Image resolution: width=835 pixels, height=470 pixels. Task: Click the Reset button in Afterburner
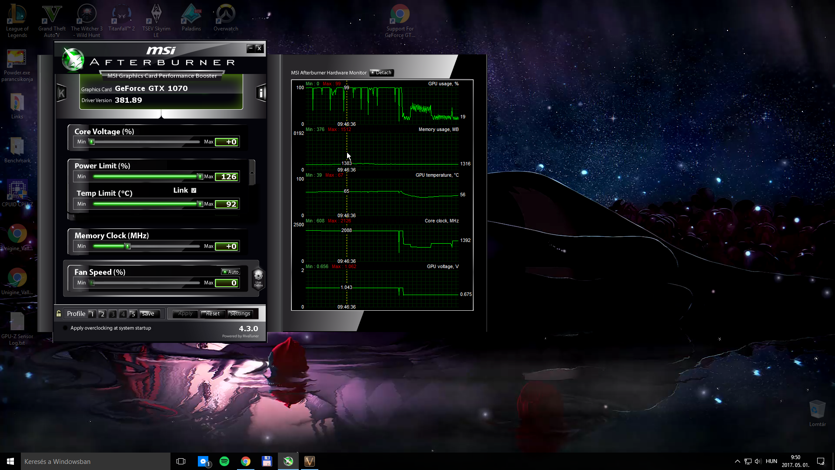point(212,313)
